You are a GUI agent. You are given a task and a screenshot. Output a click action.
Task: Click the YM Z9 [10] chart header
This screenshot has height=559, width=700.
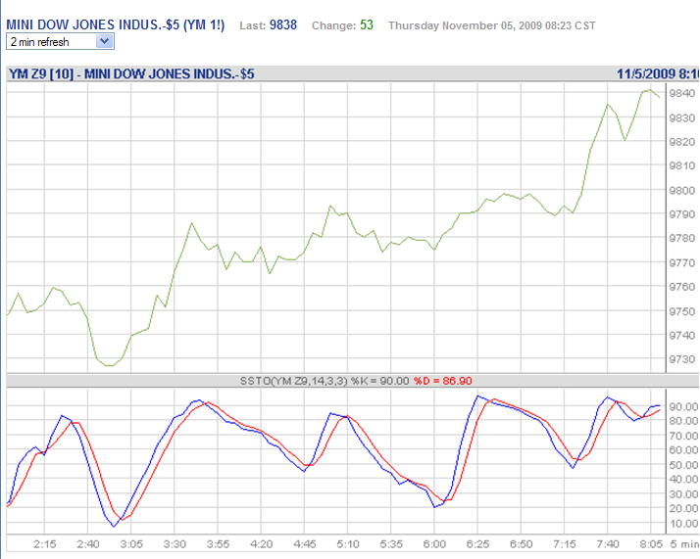click(x=131, y=73)
